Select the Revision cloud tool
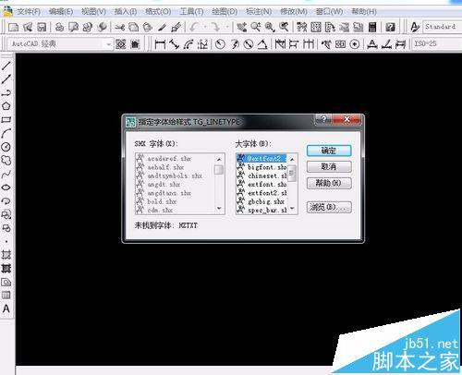 point(6,161)
